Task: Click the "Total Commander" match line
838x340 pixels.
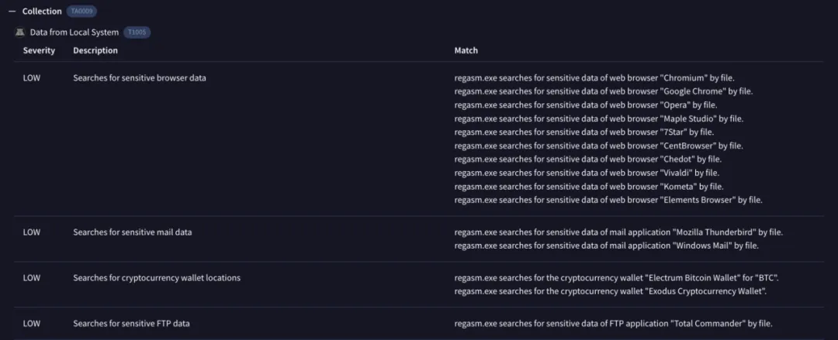Action: tap(613, 324)
